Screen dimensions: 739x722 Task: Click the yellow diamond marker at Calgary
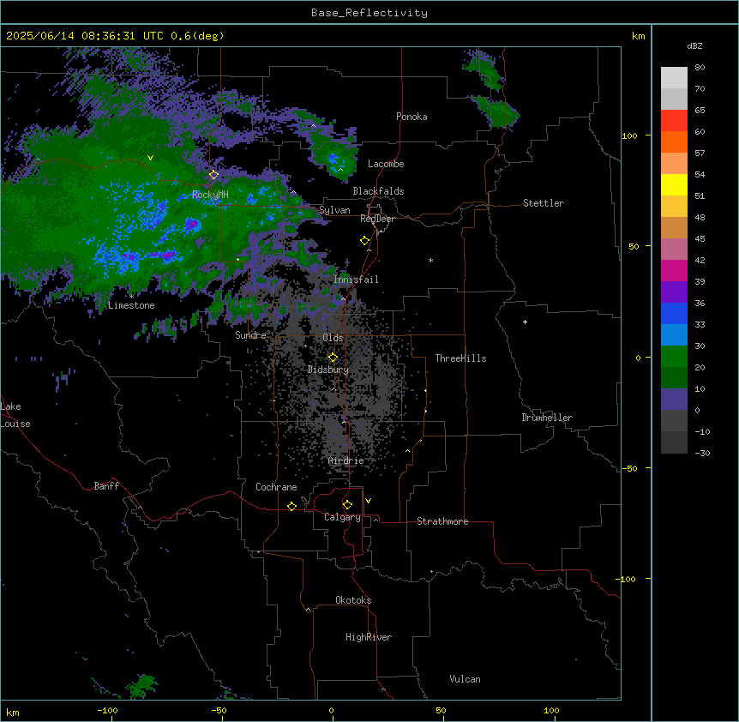(x=347, y=505)
